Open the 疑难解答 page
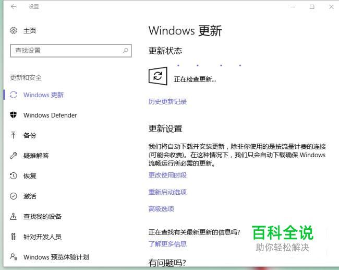Image resolution: width=339 pixels, height=270 pixels. tap(36, 156)
